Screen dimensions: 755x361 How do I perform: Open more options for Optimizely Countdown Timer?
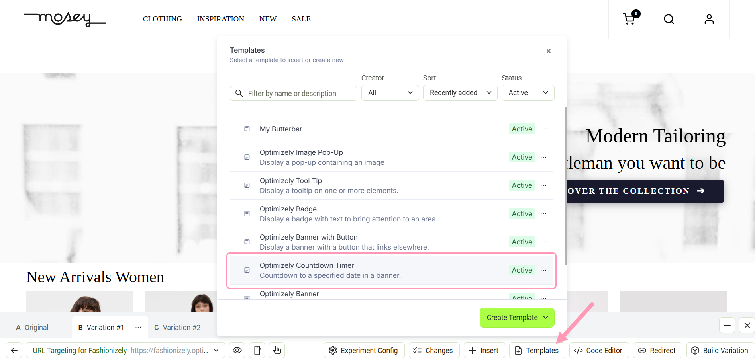(x=543, y=270)
